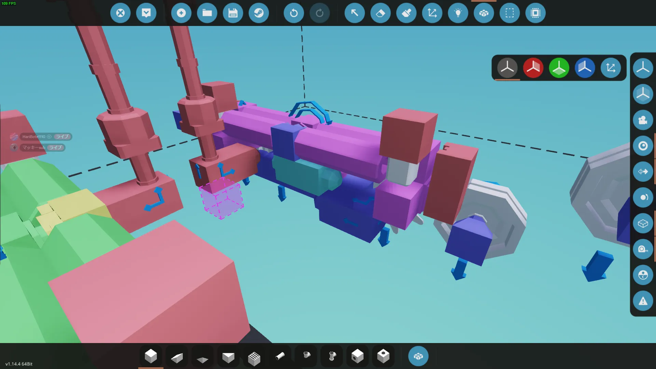Click the exit builder X button
Screen dimensions: 656x369
click(120, 13)
